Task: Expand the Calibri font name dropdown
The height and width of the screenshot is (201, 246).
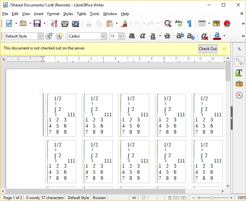Action: pyautogui.click(x=103, y=36)
